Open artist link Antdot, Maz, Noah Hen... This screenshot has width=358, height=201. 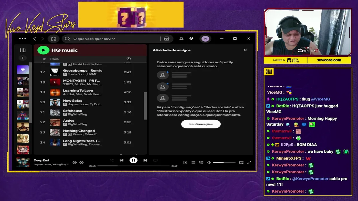click(82, 94)
